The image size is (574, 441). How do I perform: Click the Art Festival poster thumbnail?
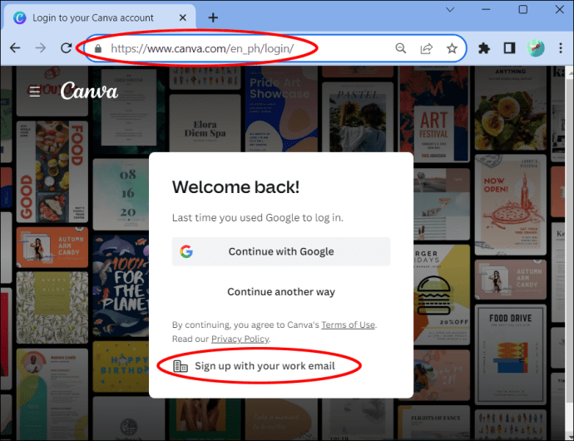[433, 116]
